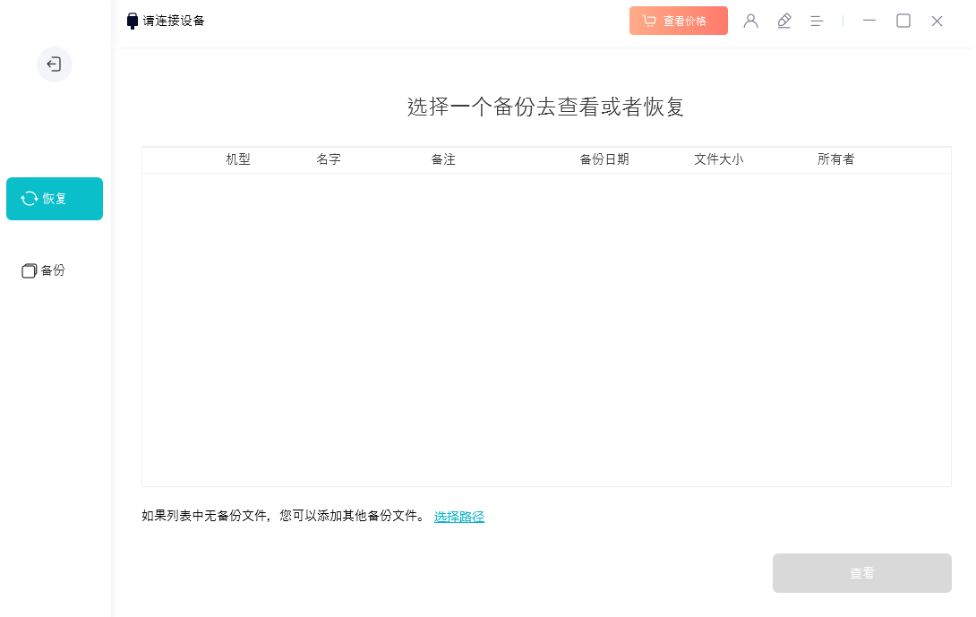976x617 pixels.
Task: Click the feedback pencil icon
Action: 784,21
